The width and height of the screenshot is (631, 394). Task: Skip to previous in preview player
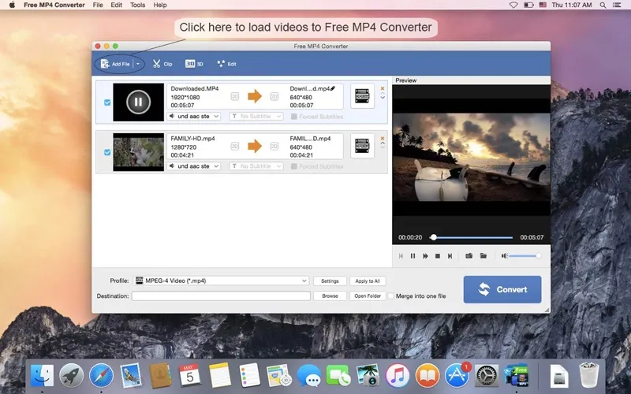(401, 256)
